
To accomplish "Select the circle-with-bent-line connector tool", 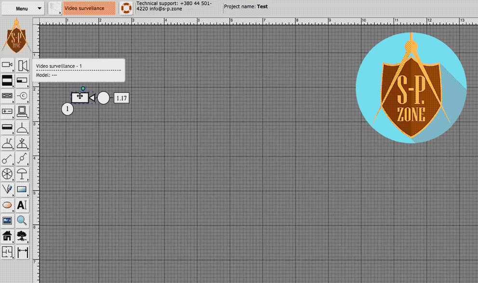I will [22, 158].
